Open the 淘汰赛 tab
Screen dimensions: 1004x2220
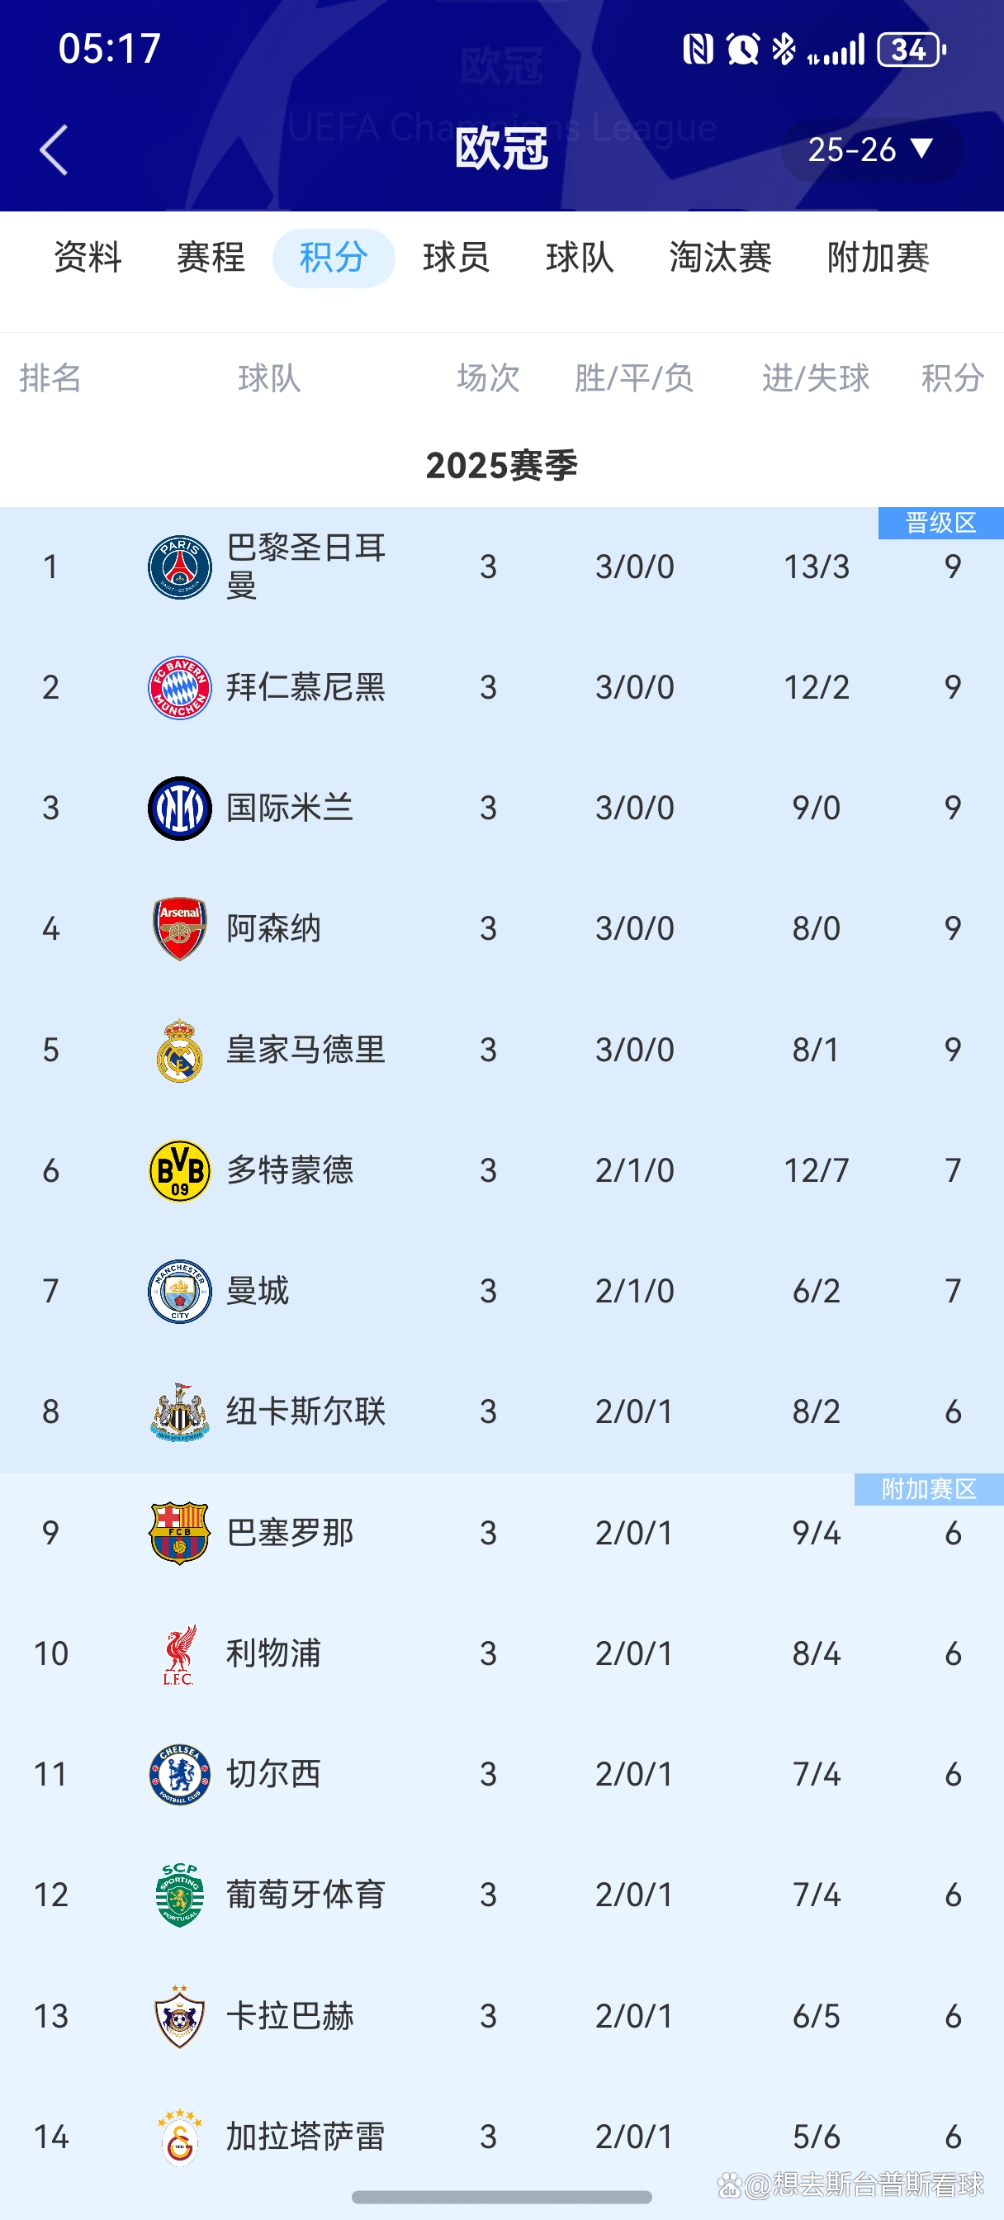721,258
